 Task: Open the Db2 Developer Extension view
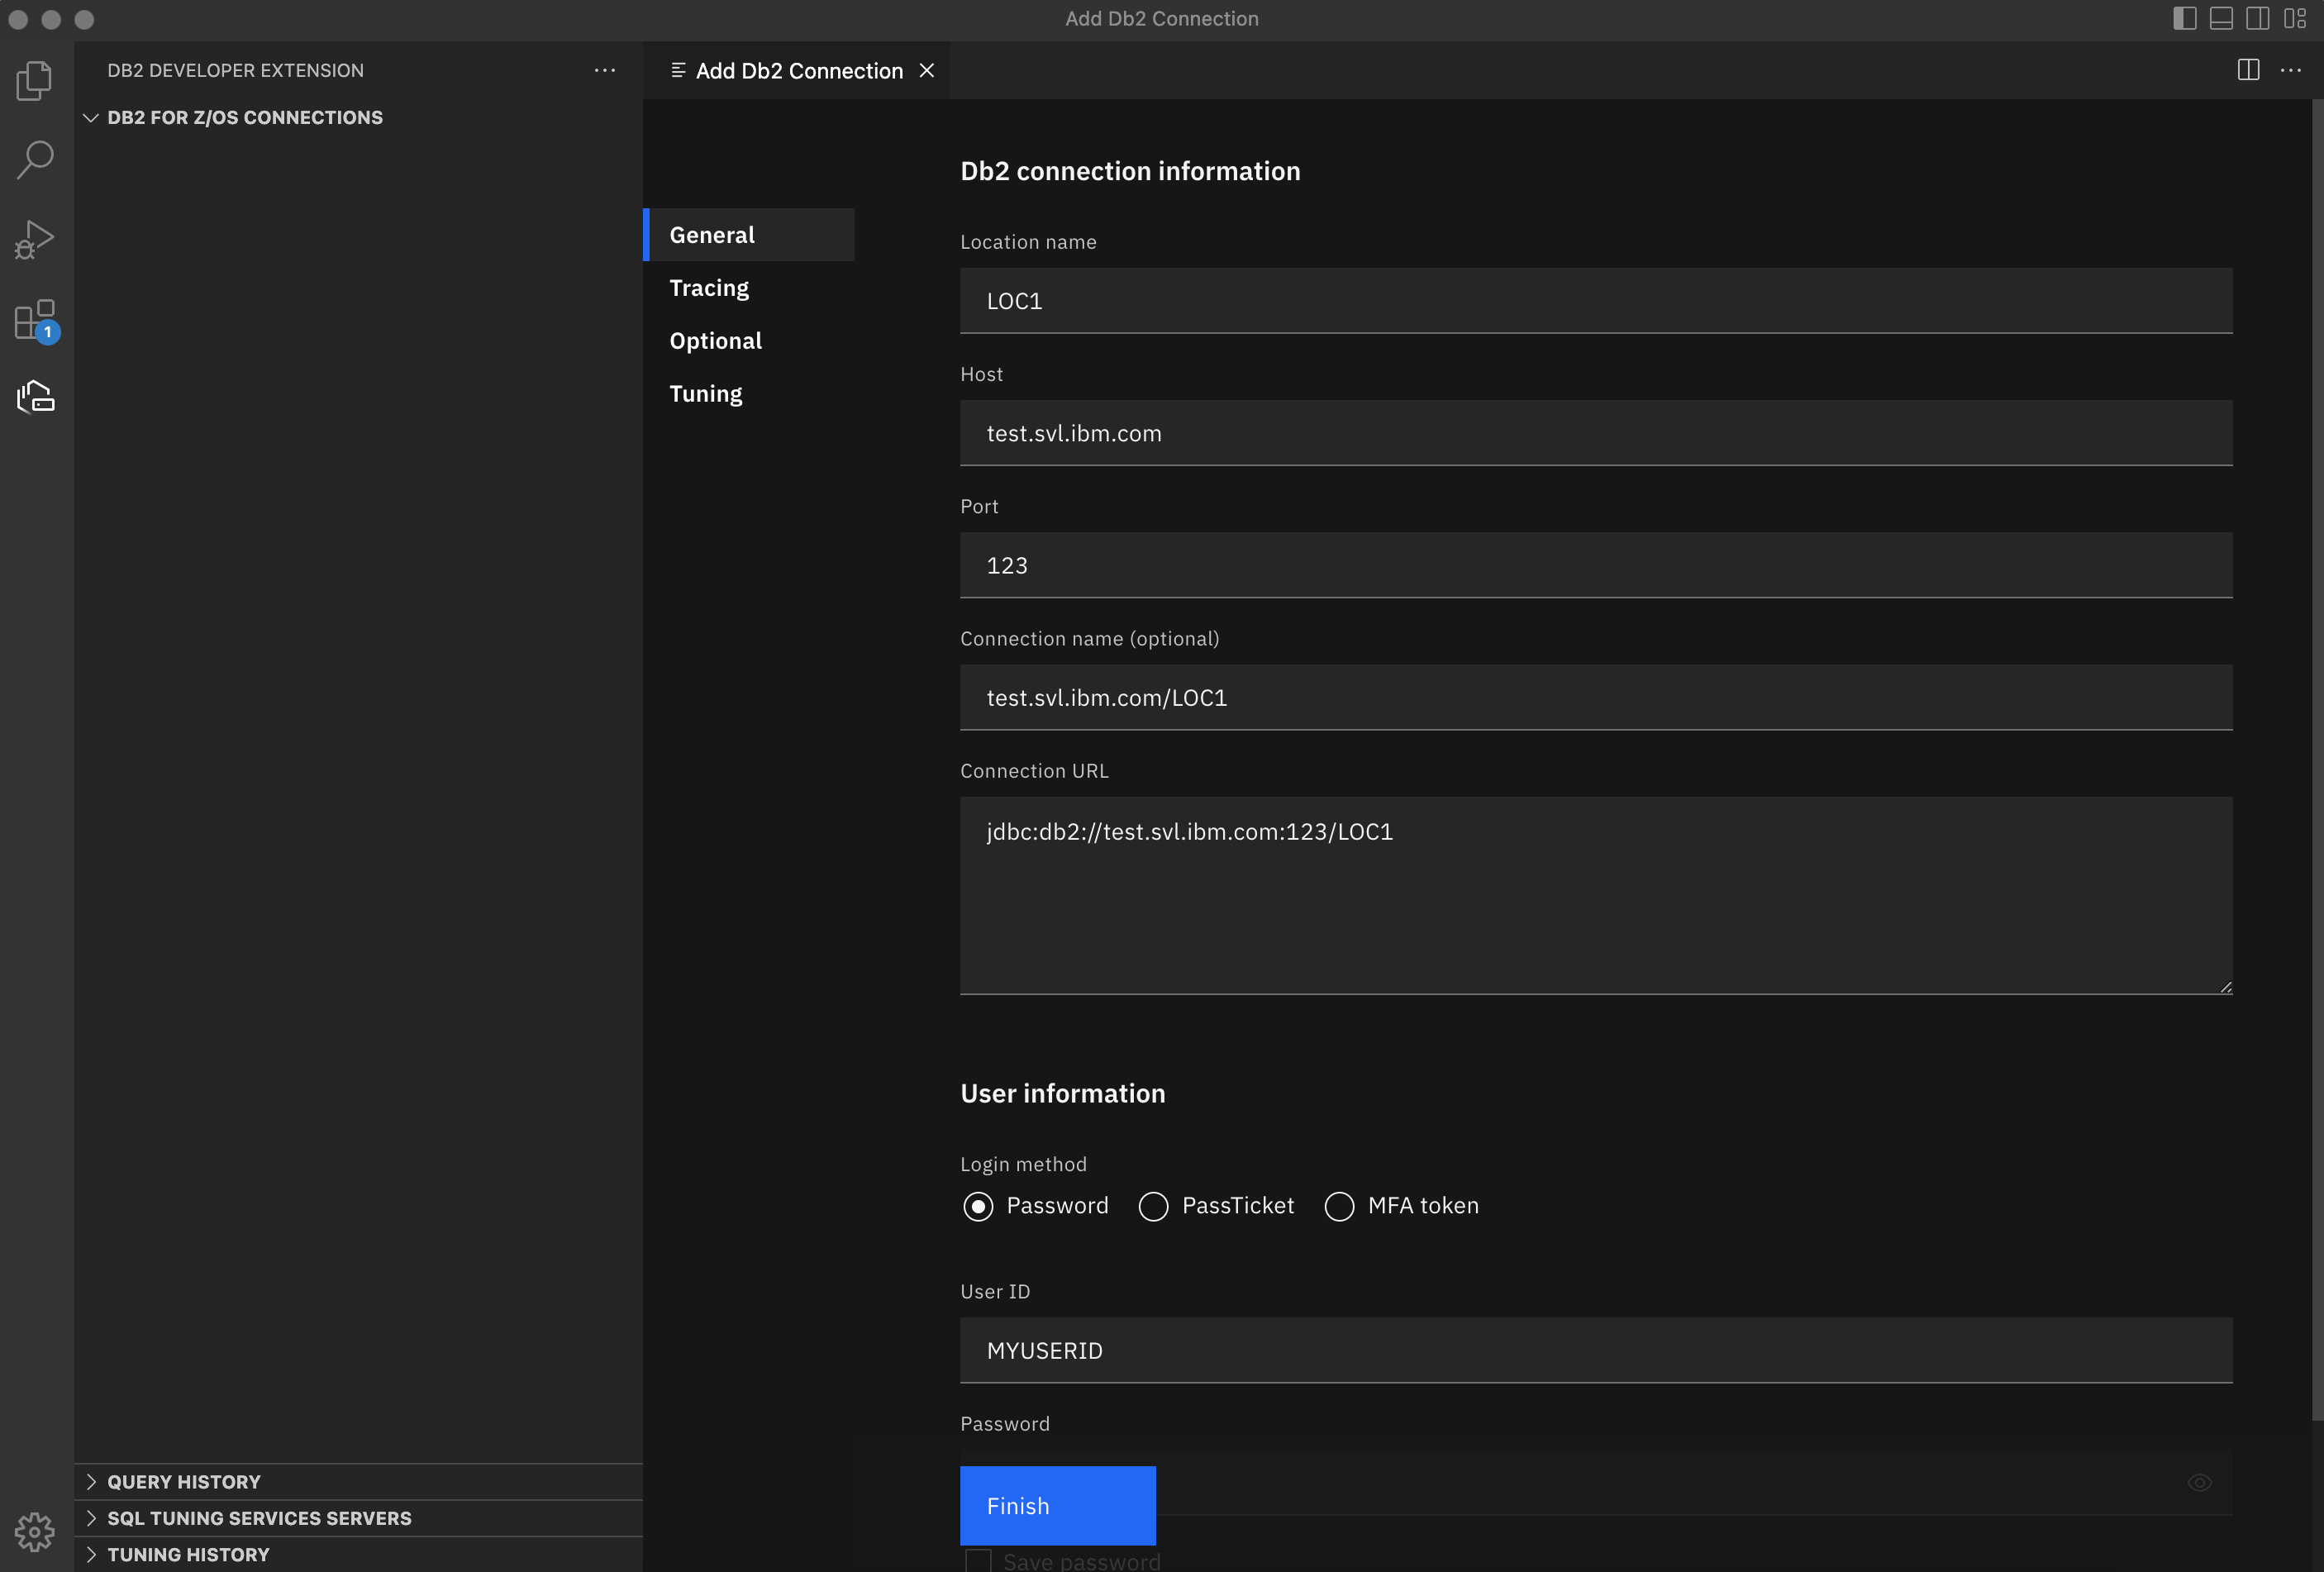(x=35, y=397)
